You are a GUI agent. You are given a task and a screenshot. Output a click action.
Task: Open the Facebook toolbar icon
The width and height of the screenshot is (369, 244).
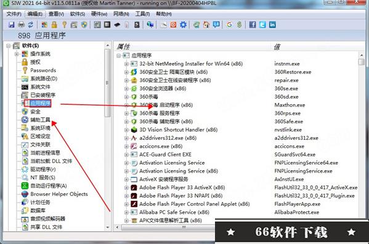coord(253,25)
